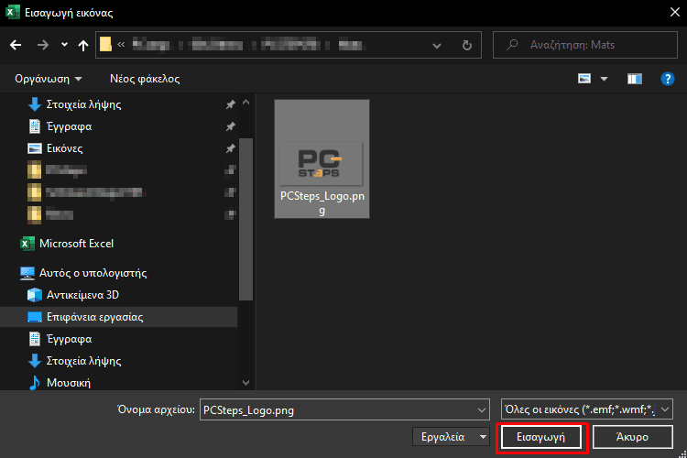This screenshot has height=458, width=687.
Task: Select the PCSteps_Logo.png thumbnail
Action: click(322, 158)
